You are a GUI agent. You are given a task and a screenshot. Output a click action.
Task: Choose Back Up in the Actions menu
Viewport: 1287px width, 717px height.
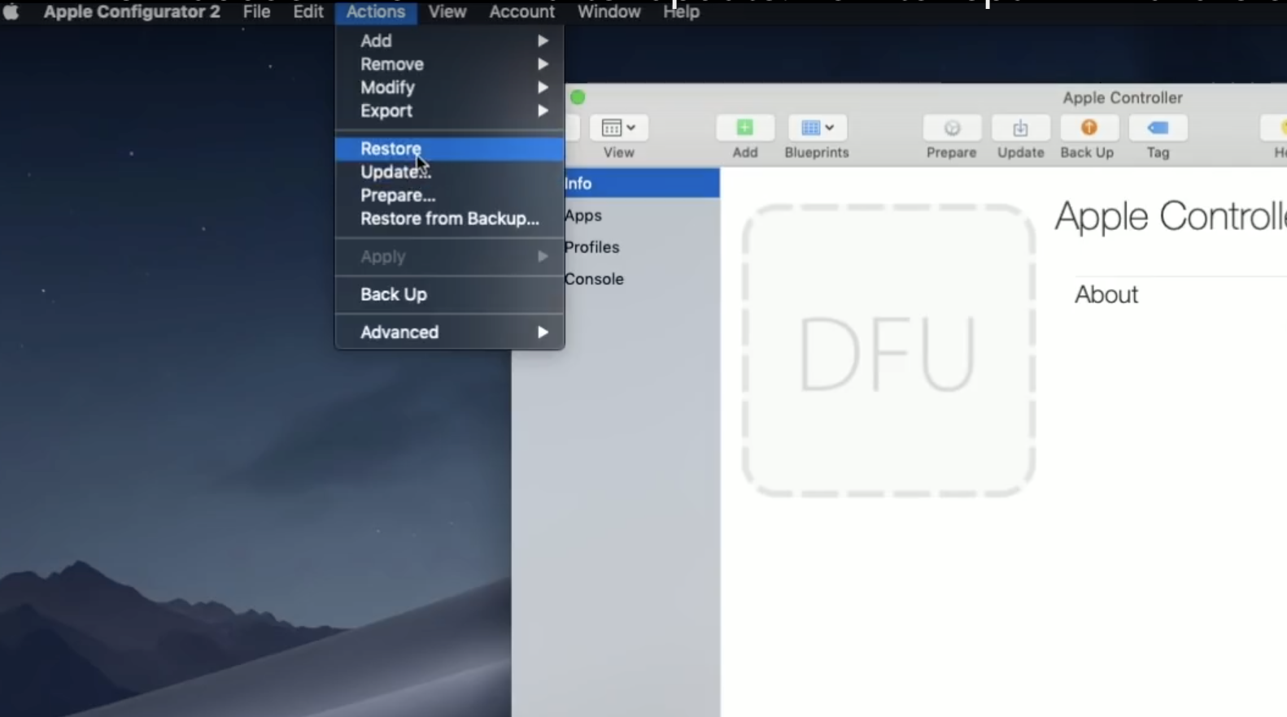[450, 294]
